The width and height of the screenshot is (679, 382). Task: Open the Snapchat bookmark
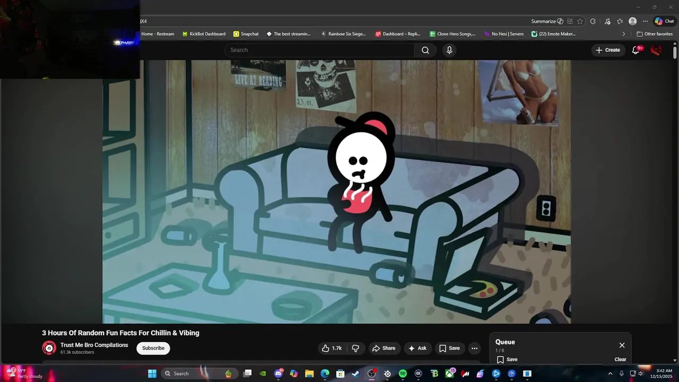(246, 34)
